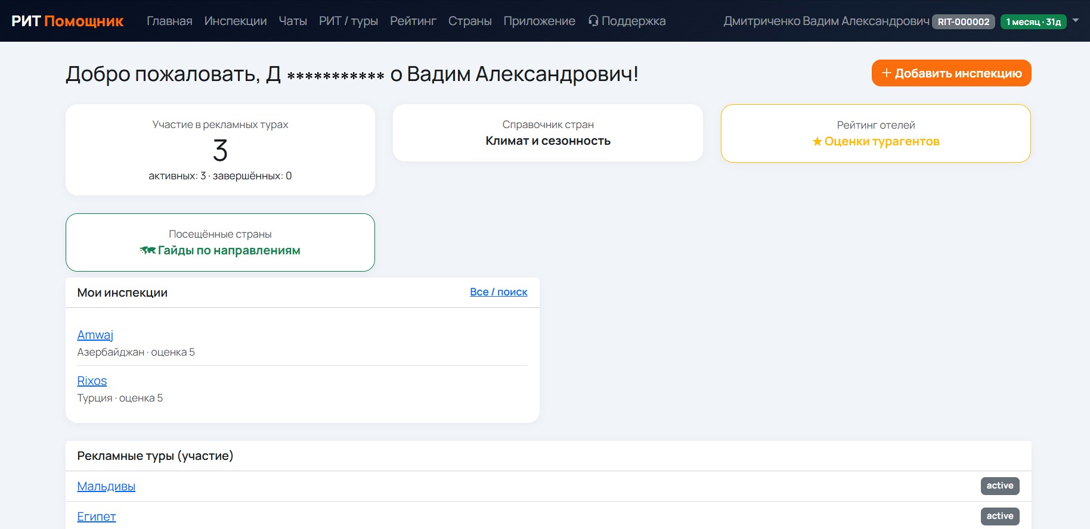Viewport: 1090px width, 529px height.
Task: Open the Египет advertising tour
Action: tap(97, 516)
